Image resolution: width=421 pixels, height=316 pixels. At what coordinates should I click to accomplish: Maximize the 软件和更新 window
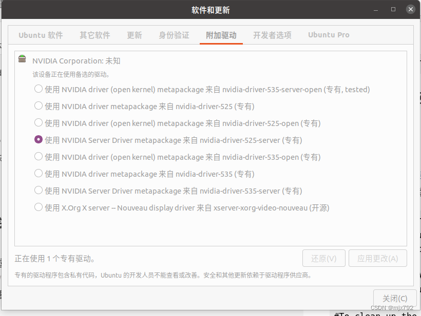click(393, 9)
